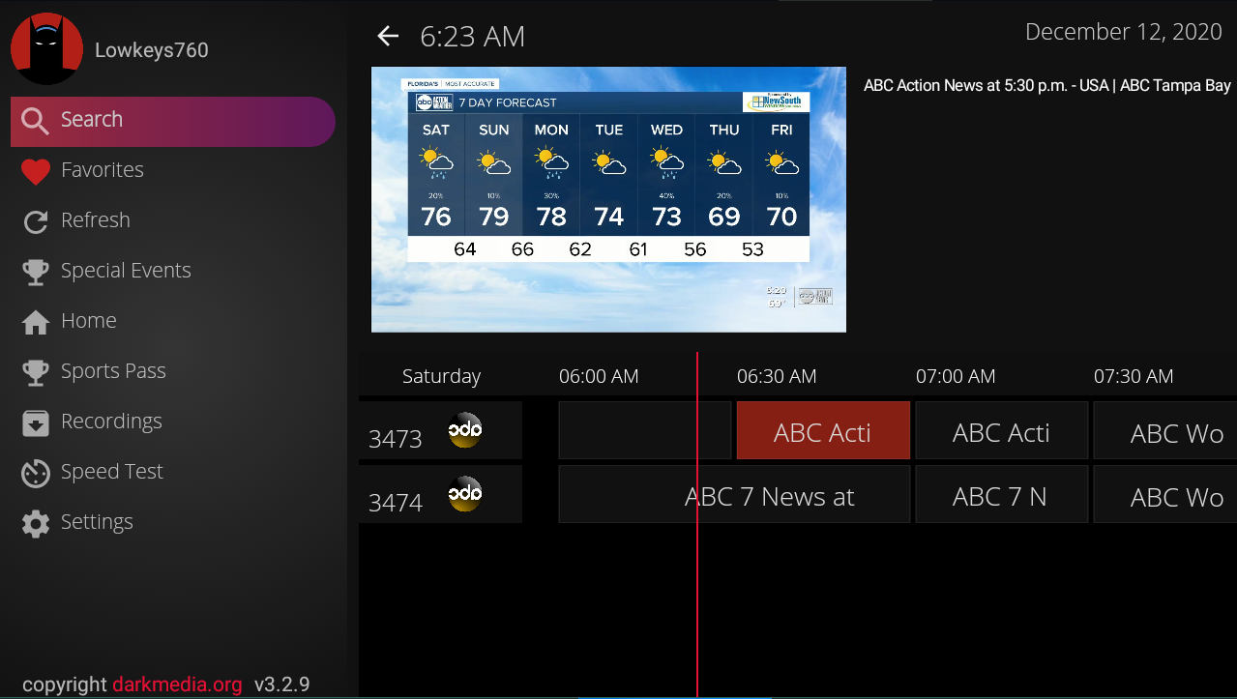The image size is (1237, 699).
Task: Open the Favorites menu item
Action: point(102,170)
